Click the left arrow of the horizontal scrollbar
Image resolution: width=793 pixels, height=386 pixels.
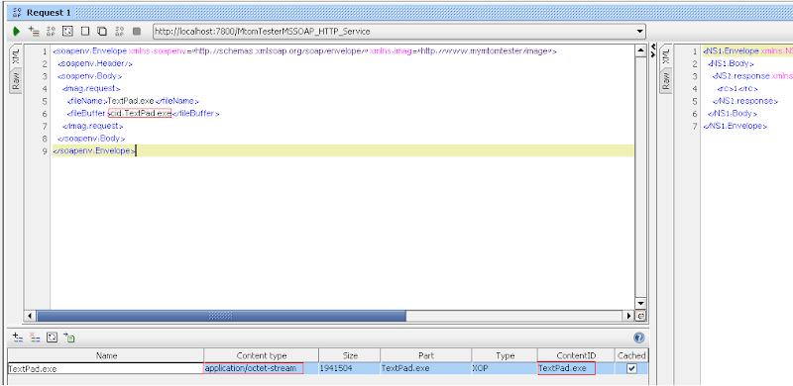click(31, 316)
